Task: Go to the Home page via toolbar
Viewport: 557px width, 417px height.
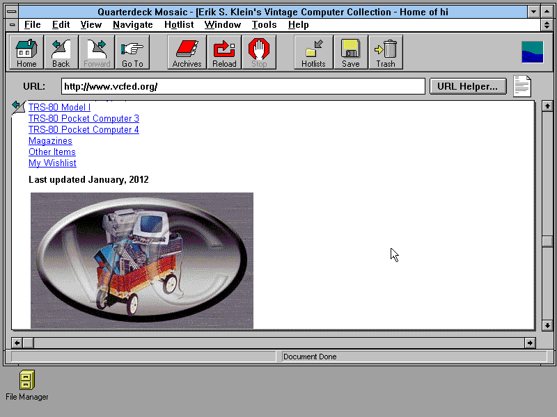Action: (x=26, y=52)
